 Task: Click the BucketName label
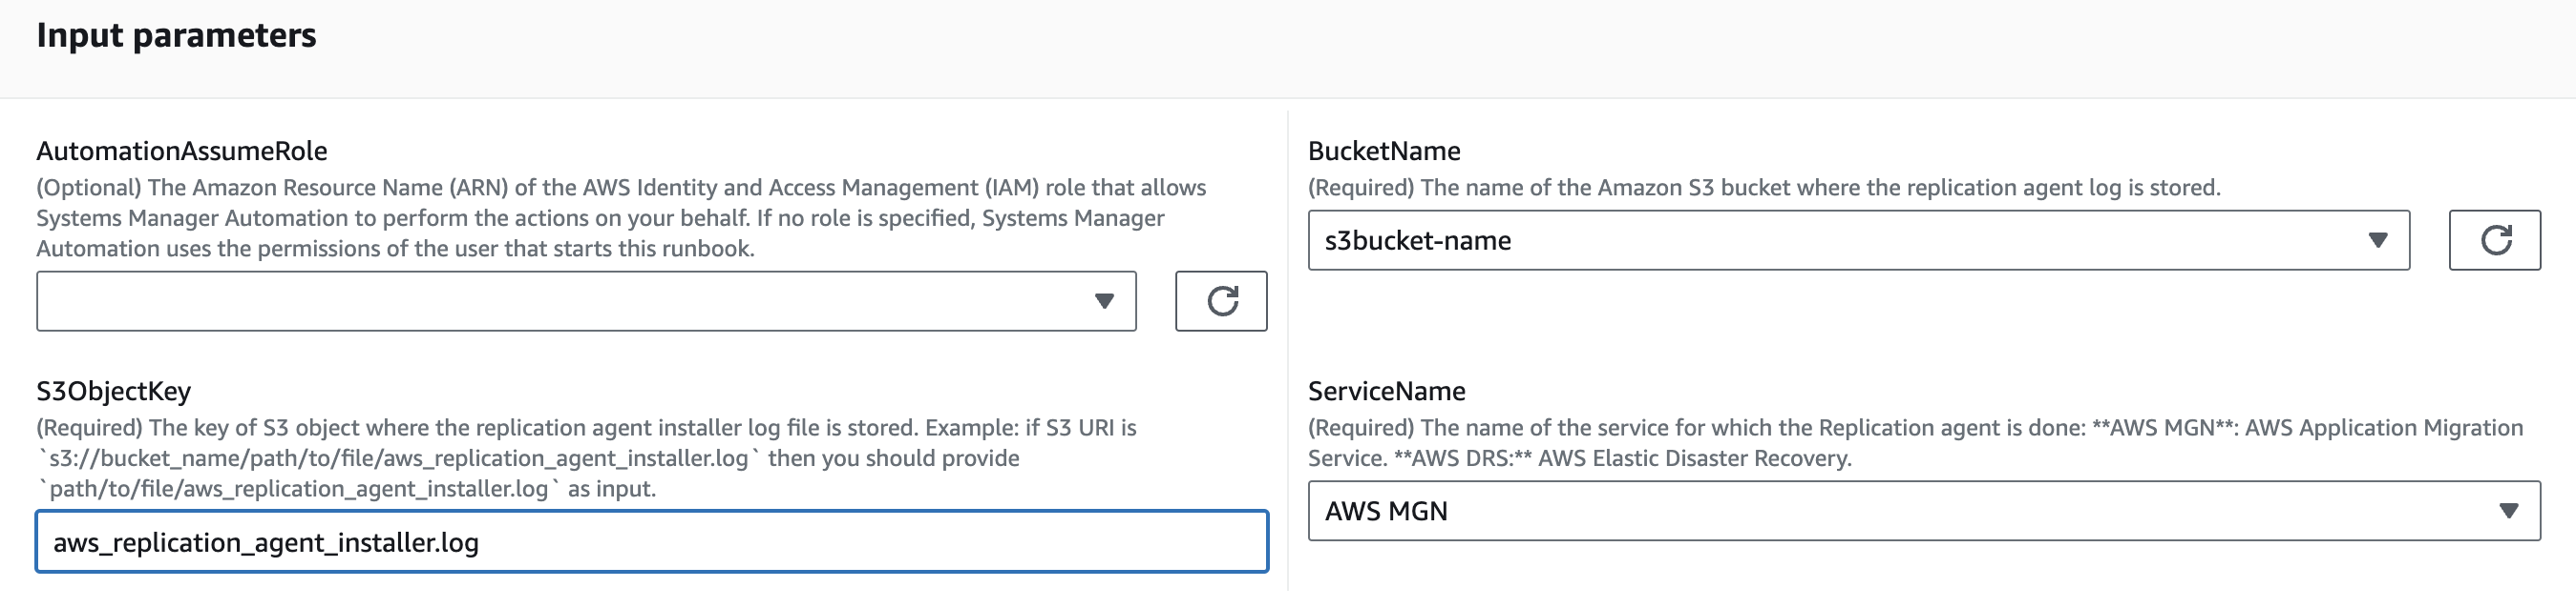click(1384, 151)
